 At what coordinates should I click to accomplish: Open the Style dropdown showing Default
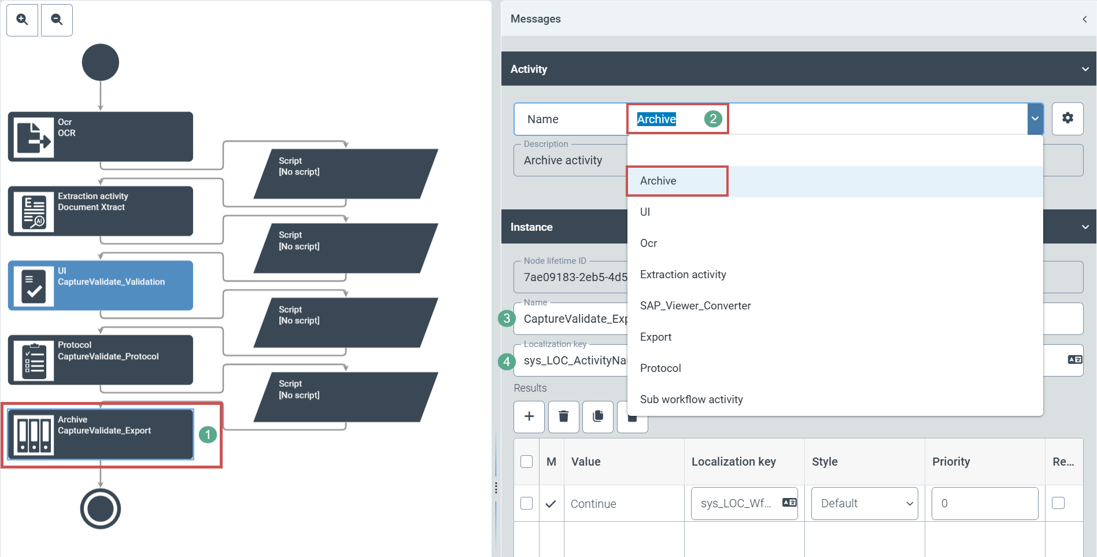click(864, 503)
